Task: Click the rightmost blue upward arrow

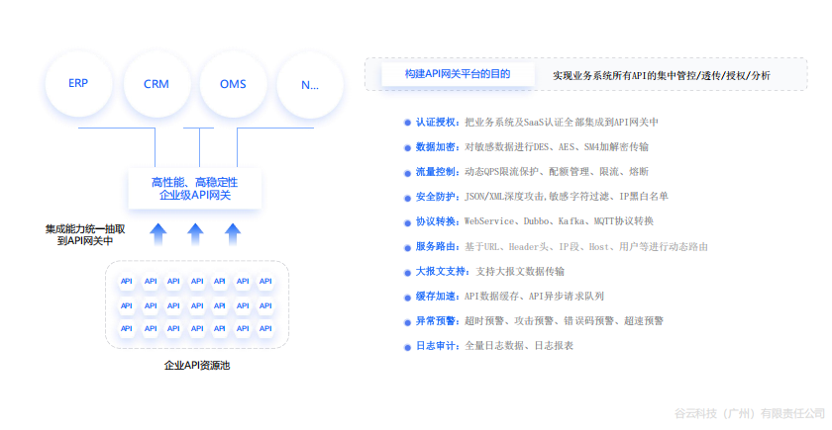Action: coord(233,233)
